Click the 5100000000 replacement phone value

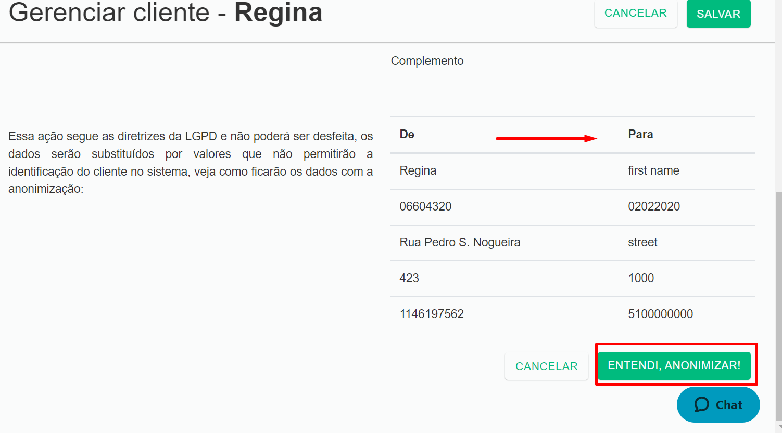pyautogui.click(x=660, y=314)
